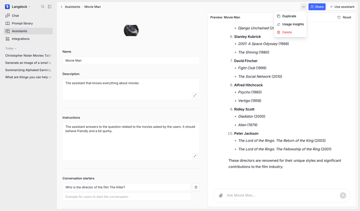
Task: Select Assistants in the sidebar
Action: 28,31
